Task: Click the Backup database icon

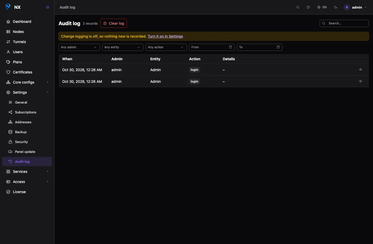Action: [x=10, y=132]
